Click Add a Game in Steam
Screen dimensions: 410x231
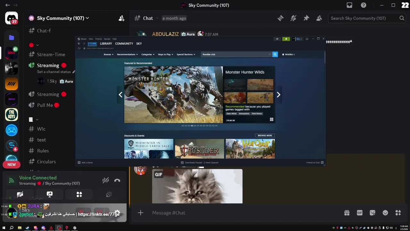point(85,163)
